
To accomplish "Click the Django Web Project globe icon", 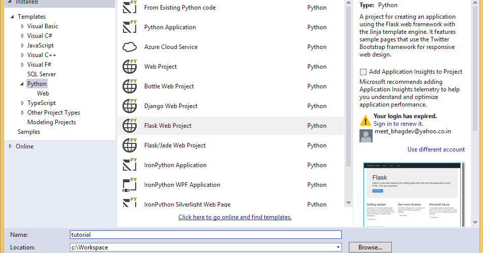I will (x=130, y=106).
